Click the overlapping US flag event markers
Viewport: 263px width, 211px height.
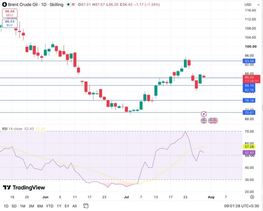(213, 121)
